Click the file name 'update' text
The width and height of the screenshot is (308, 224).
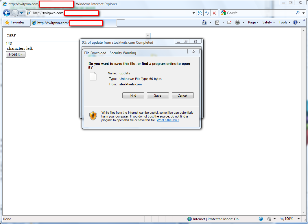[x=125, y=73]
